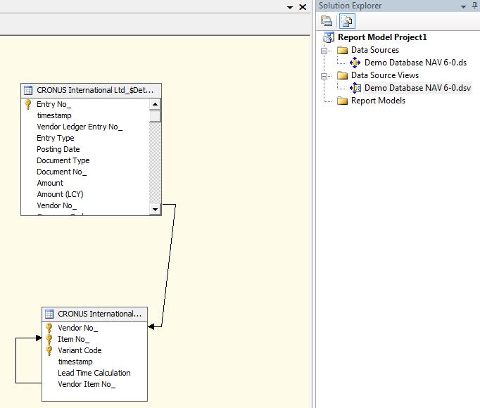The width and height of the screenshot is (480, 408).
Task: Click the scroll up arrow in the Det table
Action: (x=156, y=104)
